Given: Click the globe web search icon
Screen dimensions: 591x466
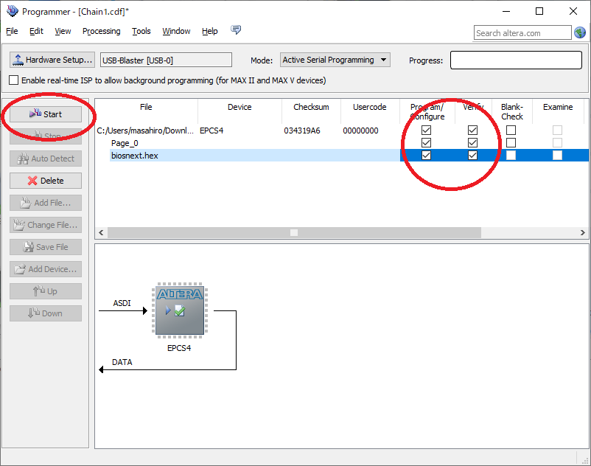Looking at the screenshot, I should click(x=580, y=32).
